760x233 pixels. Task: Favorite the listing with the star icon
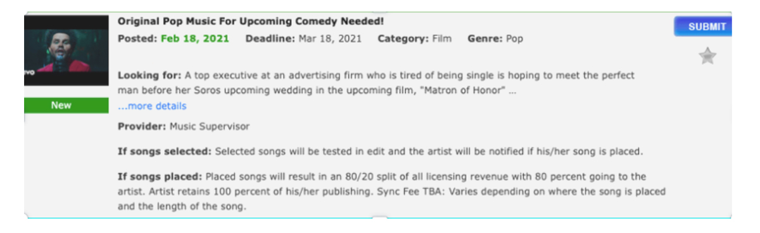(707, 56)
